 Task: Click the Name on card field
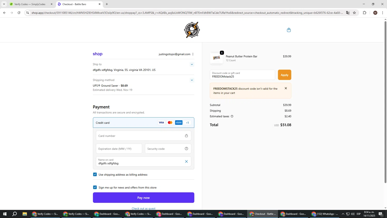click(x=143, y=162)
